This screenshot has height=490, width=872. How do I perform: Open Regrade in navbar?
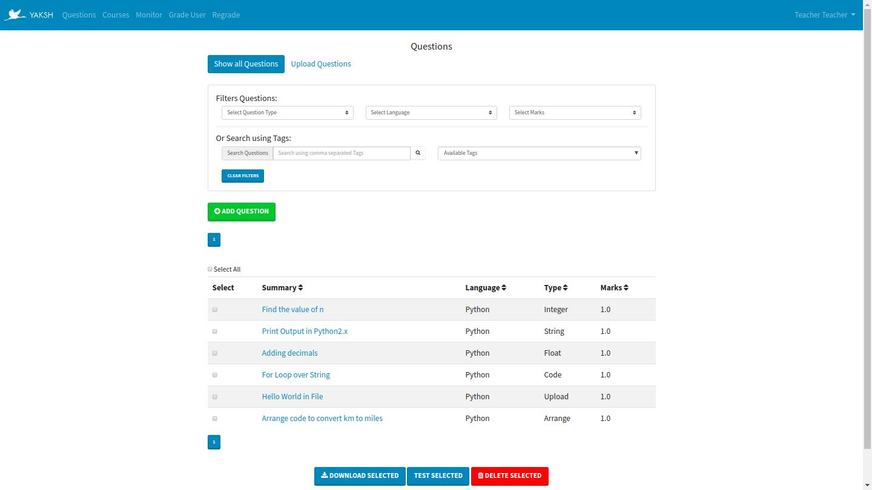coord(226,15)
